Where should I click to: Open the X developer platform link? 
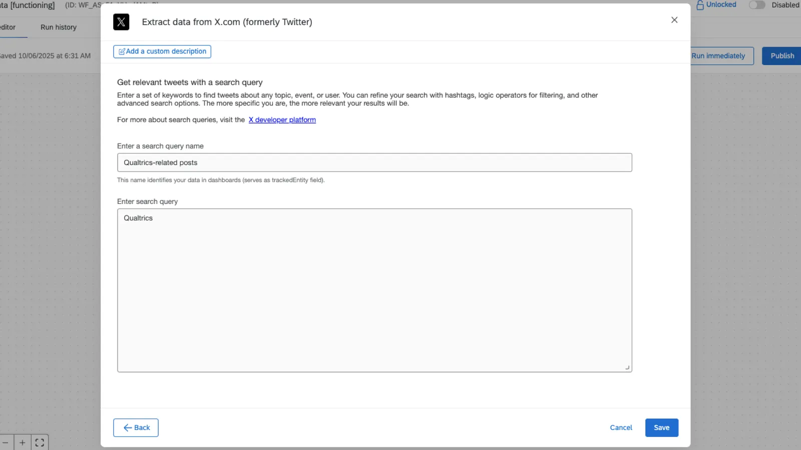282,120
